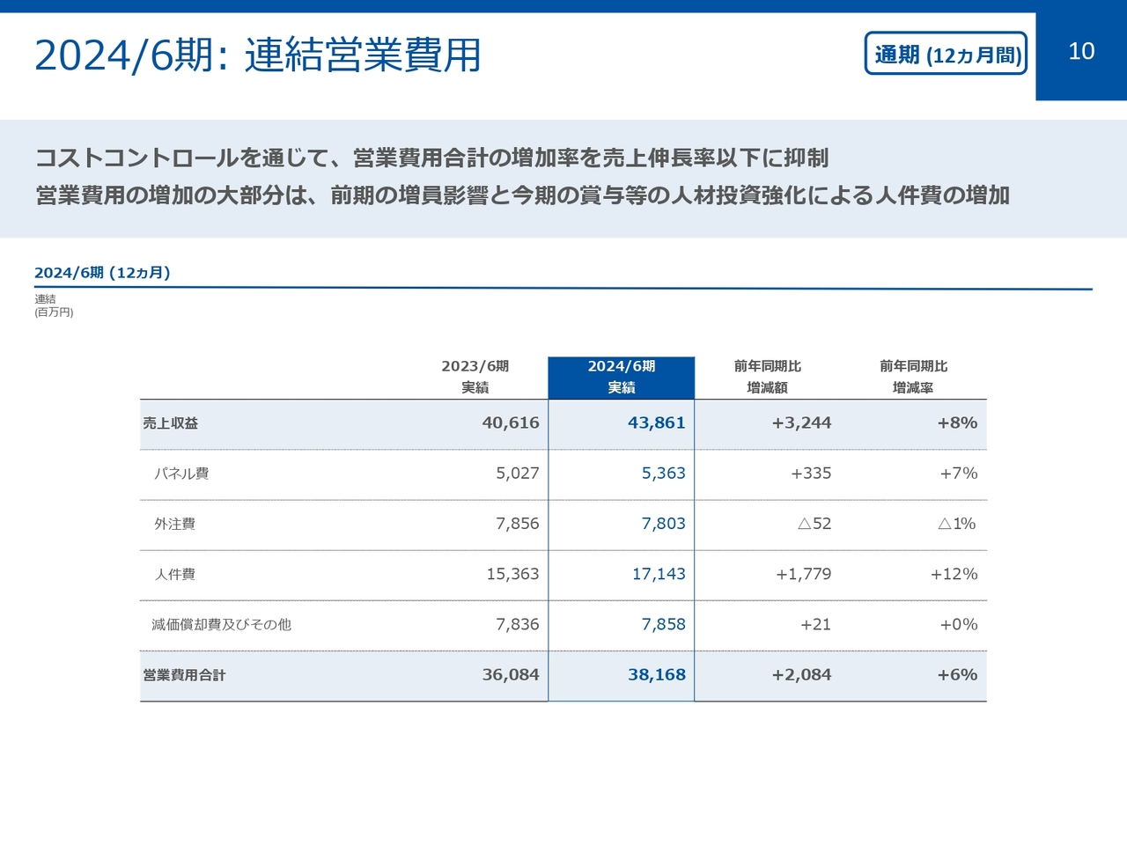Viewport: 1127px width, 845px height.
Task: Click the value +335
Action: [x=811, y=474]
